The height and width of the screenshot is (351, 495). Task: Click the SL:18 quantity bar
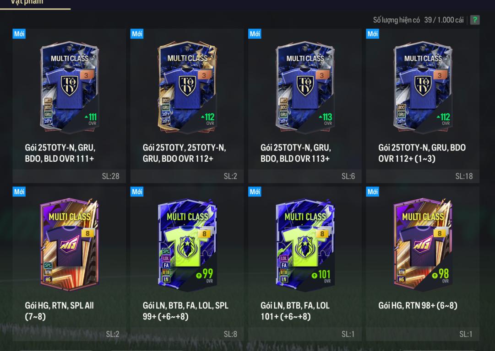point(422,176)
